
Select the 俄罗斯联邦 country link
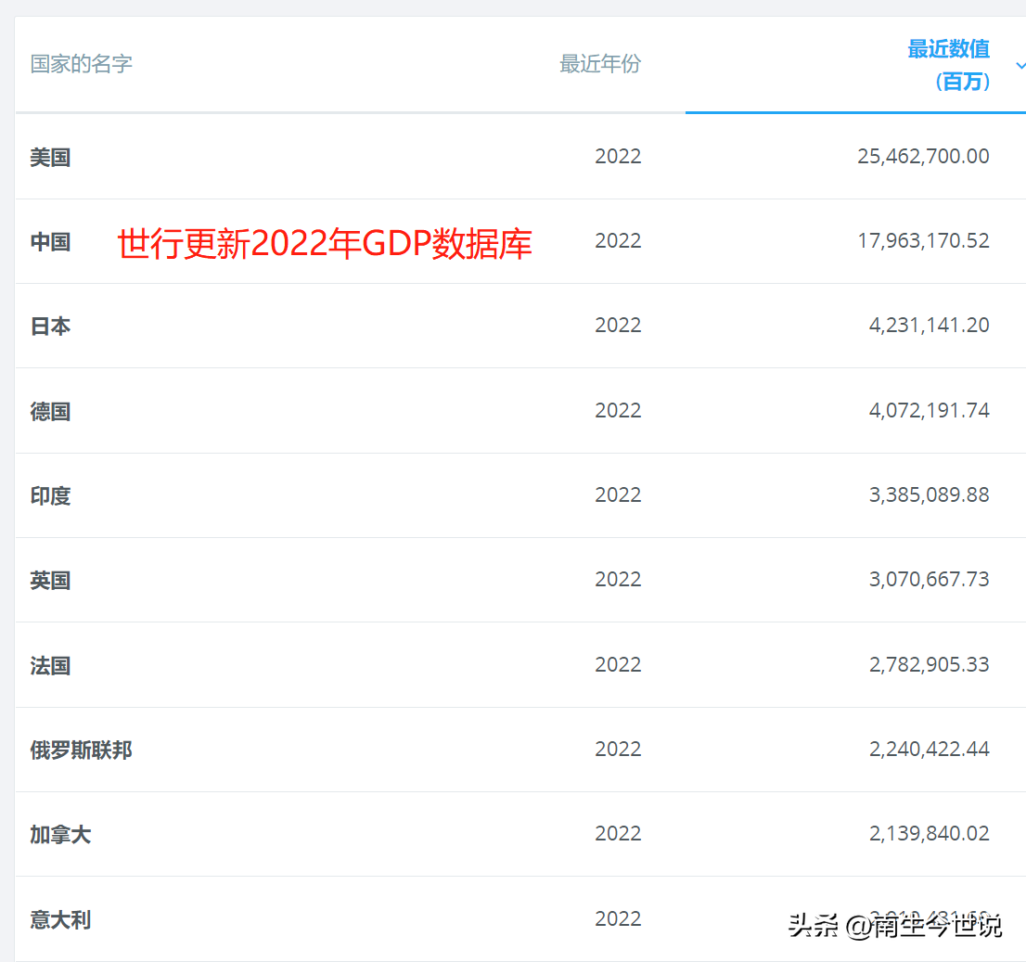(x=81, y=750)
